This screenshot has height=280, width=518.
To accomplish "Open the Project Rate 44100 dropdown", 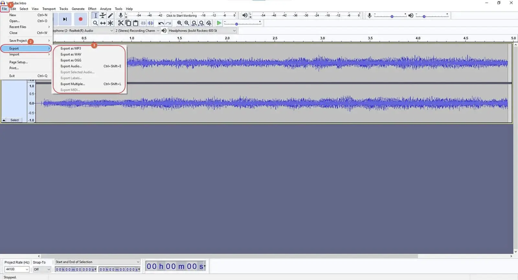I will tap(17, 269).
